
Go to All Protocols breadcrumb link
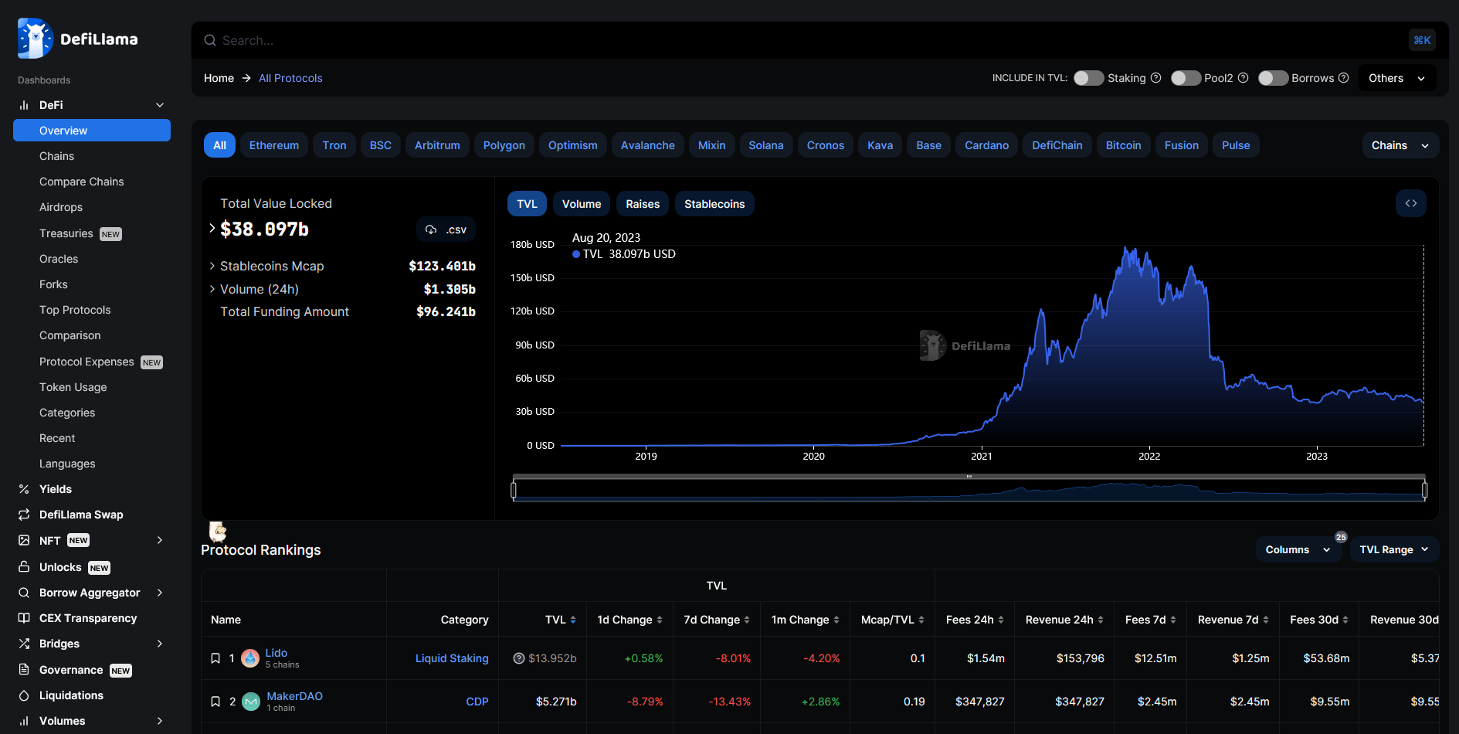(x=290, y=78)
